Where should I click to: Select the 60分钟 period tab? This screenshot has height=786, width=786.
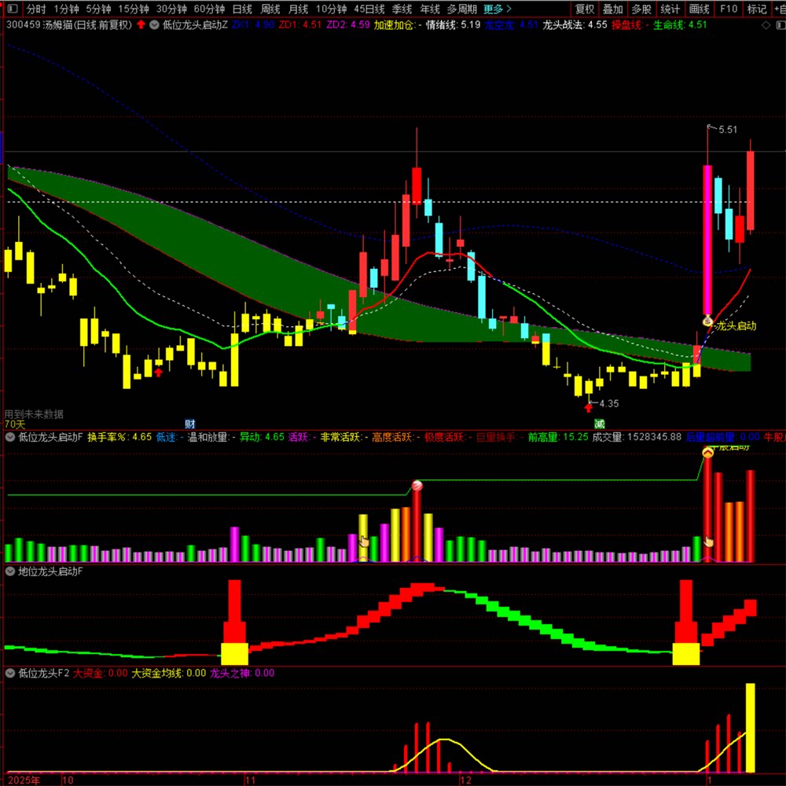[x=209, y=9]
